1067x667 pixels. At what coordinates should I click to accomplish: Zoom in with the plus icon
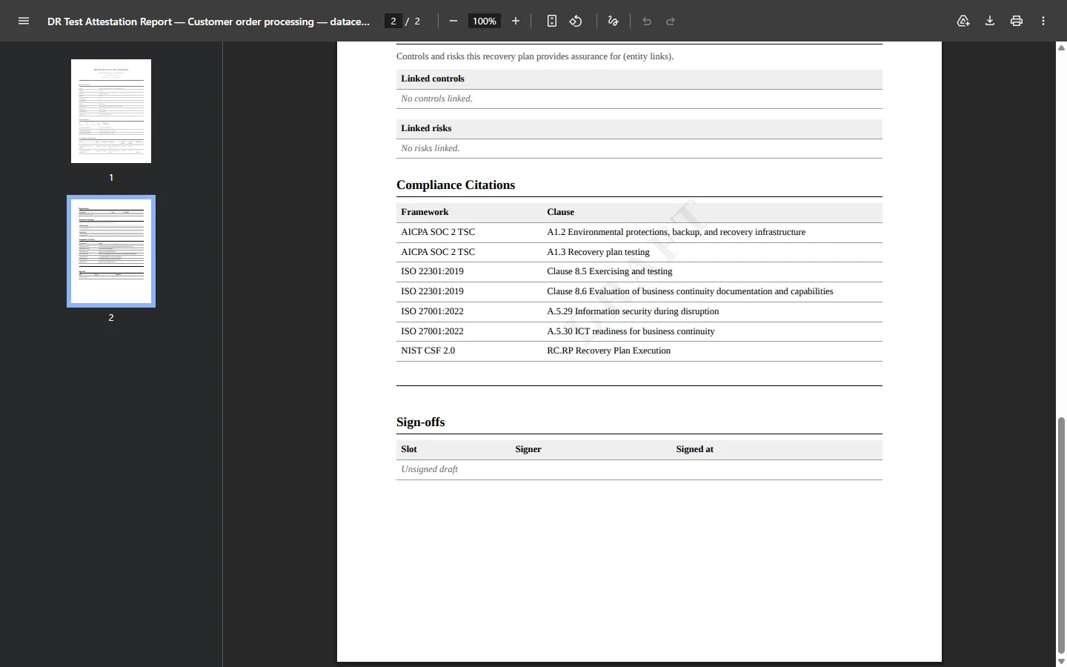pyautogui.click(x=516, y=21)
